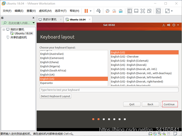
Task: Select English (US) - Cherokee variant
Action: pyautogui.click(x=145, y=57)
